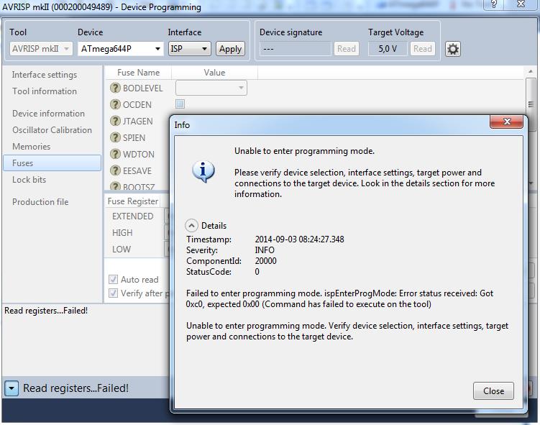Open the Interface dropdown showing ISP
Image resolution: width=540 pixels, height=425 pixels.
(189, 49)
